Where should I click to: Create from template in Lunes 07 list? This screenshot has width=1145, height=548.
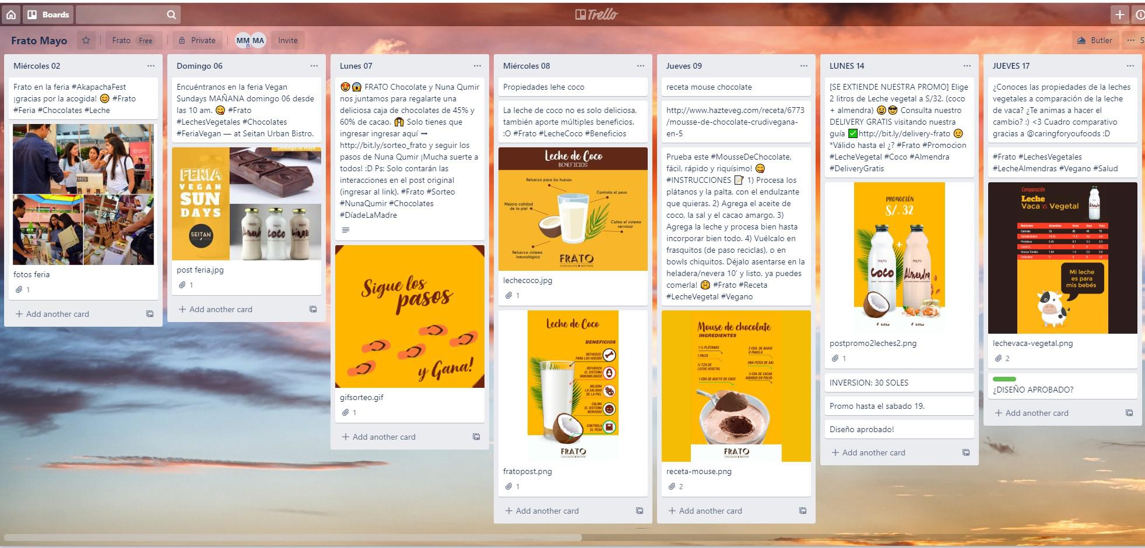click(476, 437)
